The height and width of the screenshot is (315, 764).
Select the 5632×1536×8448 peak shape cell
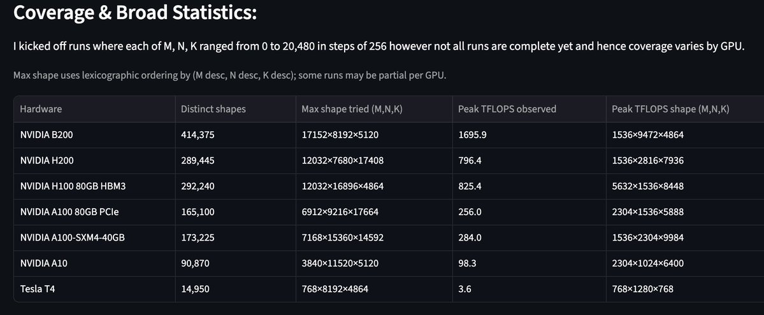(647, 186)
